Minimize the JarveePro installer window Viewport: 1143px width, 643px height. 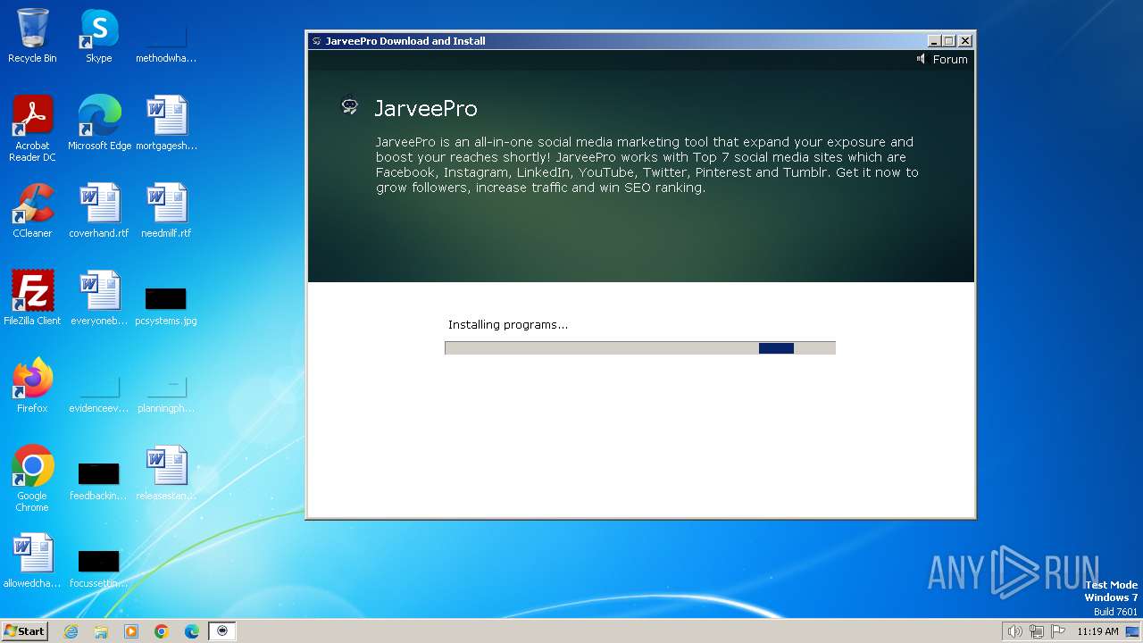point(934,41)
